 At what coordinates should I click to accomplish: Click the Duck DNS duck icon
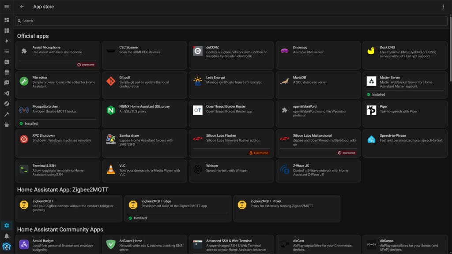coord(371,51)
